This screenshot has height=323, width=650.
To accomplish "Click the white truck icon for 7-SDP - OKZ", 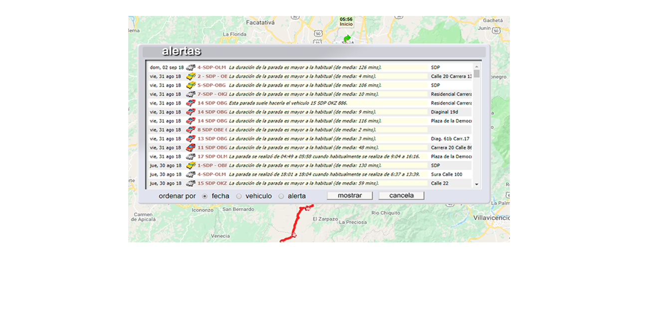I will pos(191,95).
